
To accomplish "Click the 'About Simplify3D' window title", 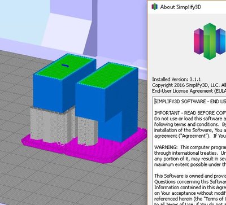I will (x=181, y=7).
